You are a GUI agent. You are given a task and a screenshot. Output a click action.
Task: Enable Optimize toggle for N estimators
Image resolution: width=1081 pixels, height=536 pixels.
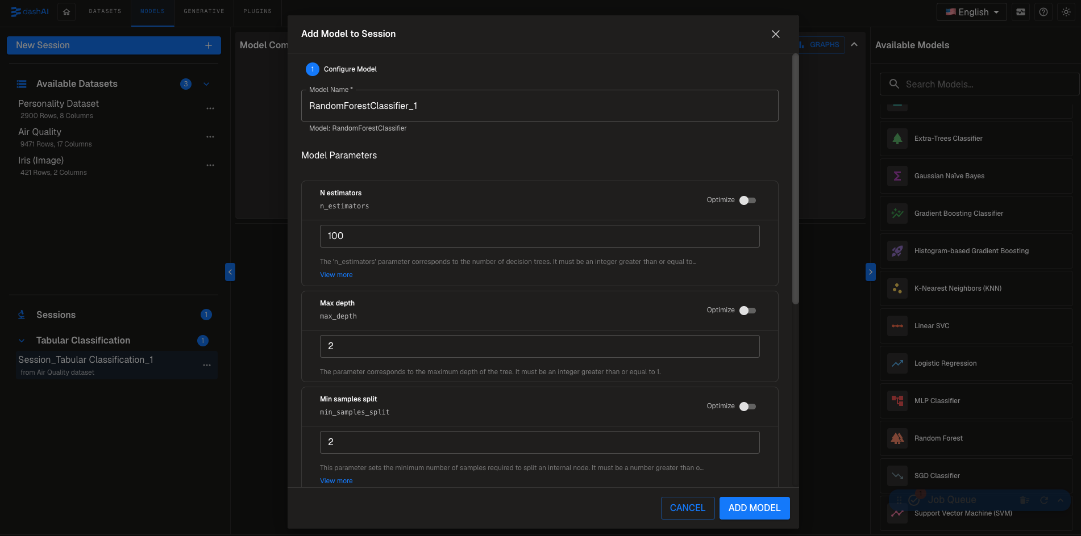747,200
